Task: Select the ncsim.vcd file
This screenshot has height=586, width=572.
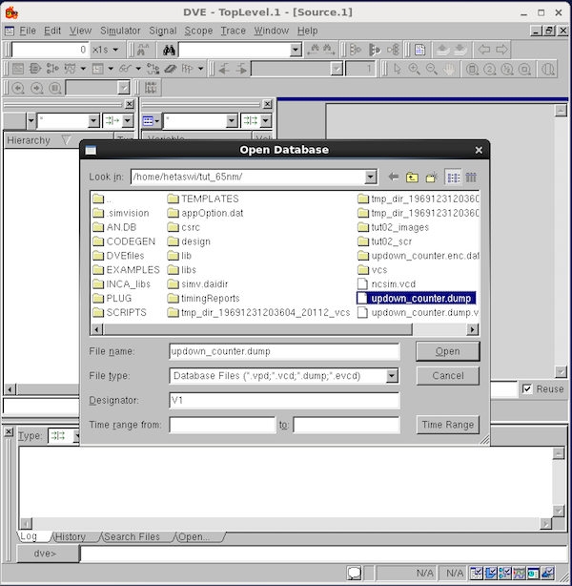Action: point(386,284)
